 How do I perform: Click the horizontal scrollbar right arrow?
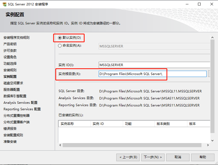[x=208, y=145]
